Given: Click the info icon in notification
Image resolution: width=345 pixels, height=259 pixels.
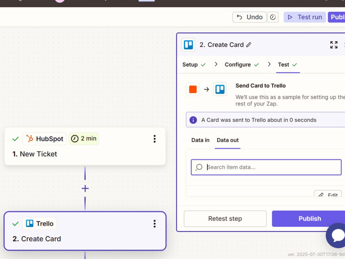Looking at the screenshot, I should click(193, 120).
